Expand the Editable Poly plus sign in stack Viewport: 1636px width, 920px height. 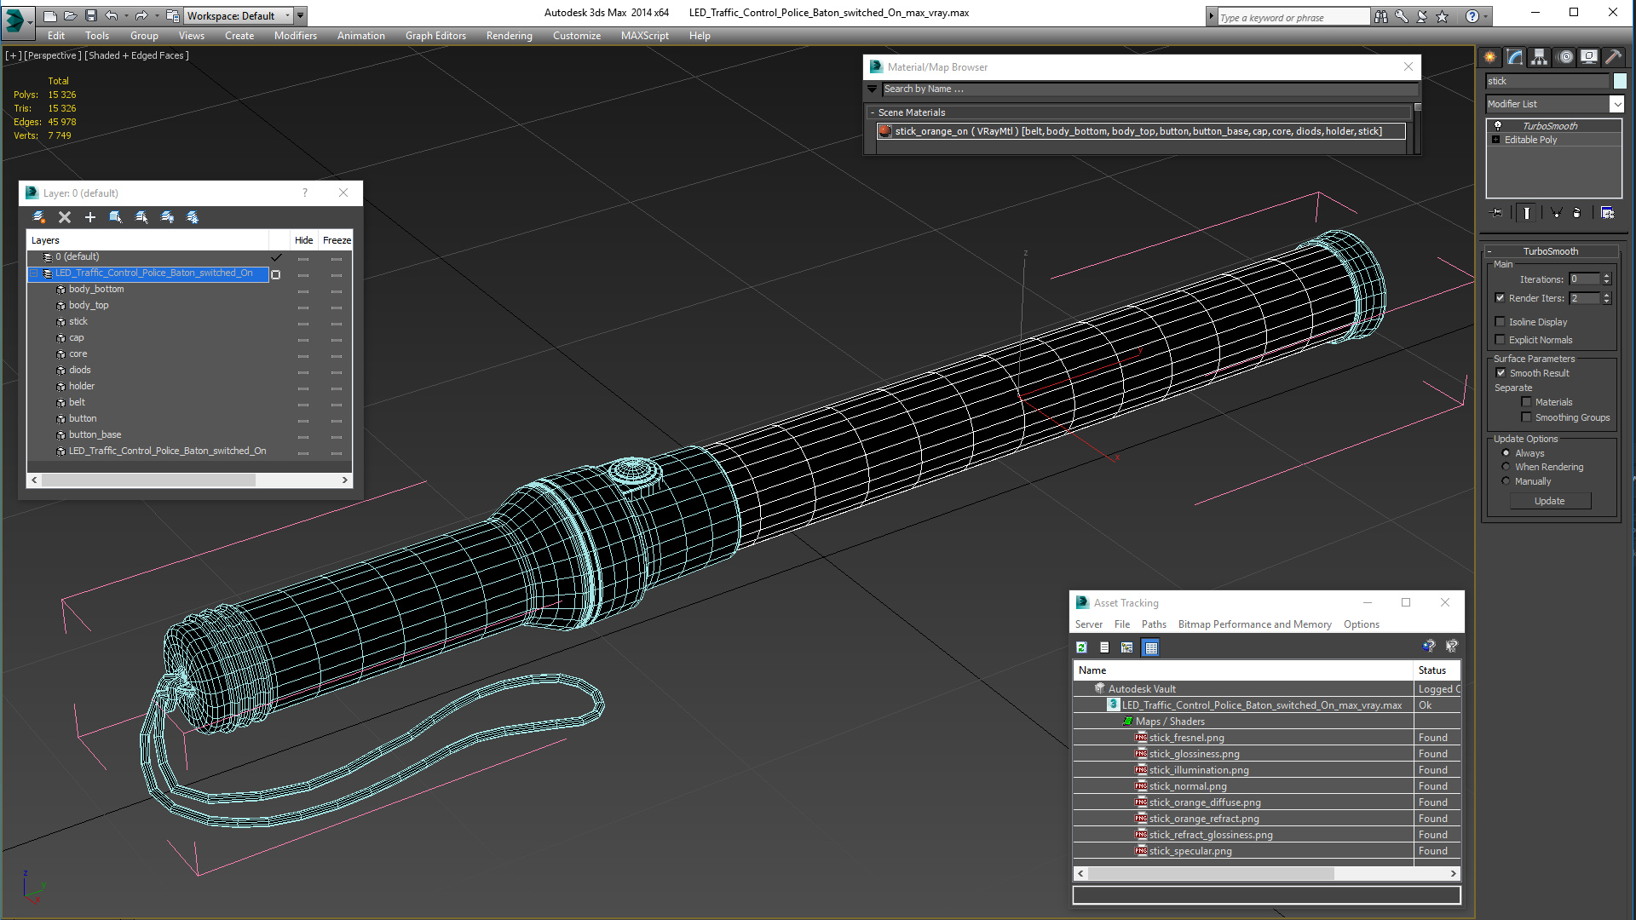coord(1496,140)
